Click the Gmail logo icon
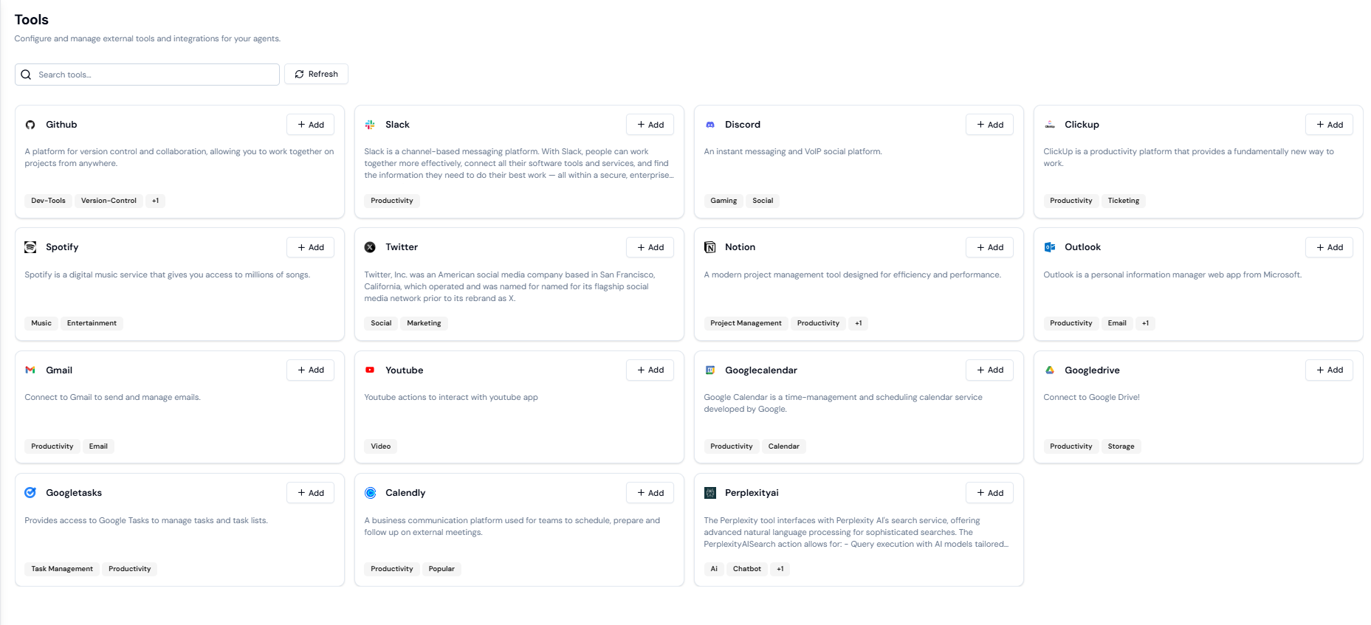 pyautogui.click(x=30, y=370)
